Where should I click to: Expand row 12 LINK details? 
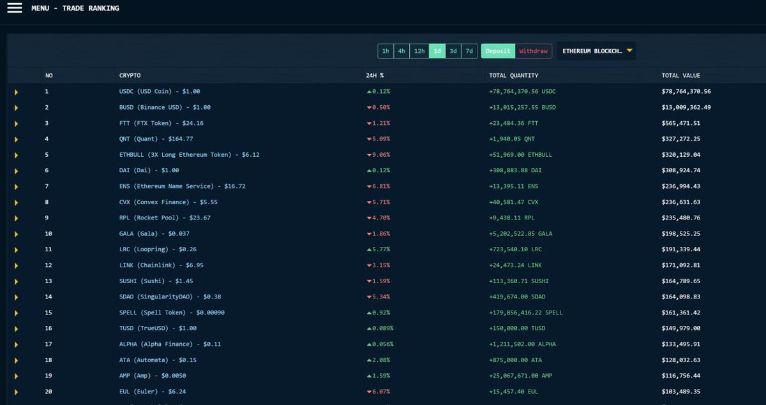click(16, 265)
